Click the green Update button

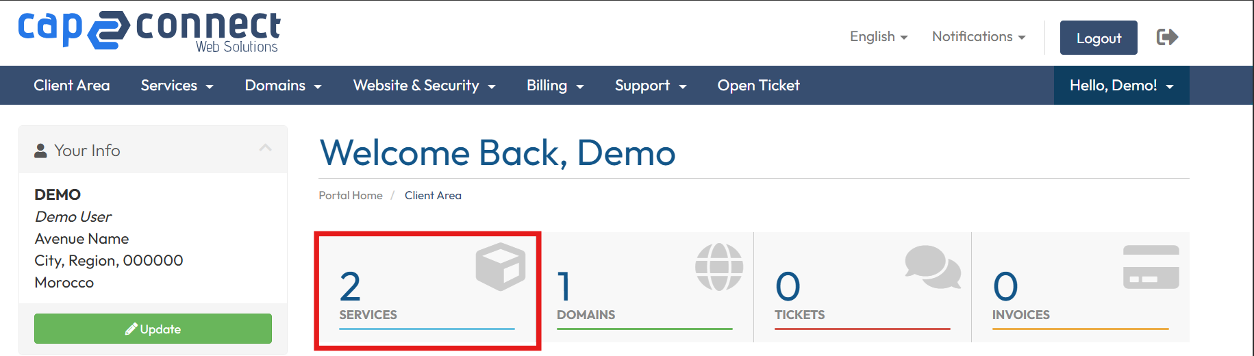pos(153,329)
